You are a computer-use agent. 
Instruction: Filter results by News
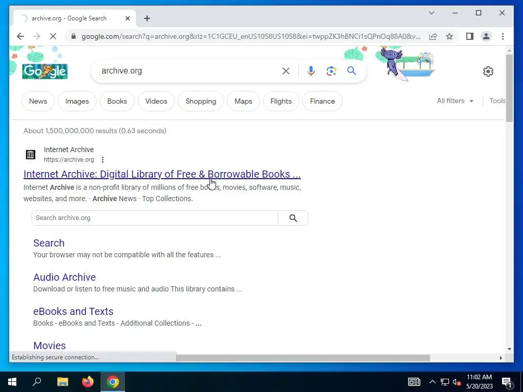pos(38,102)
